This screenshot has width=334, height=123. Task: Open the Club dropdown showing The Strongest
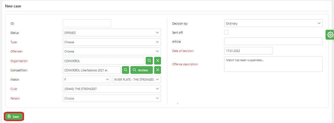(112, 89)
